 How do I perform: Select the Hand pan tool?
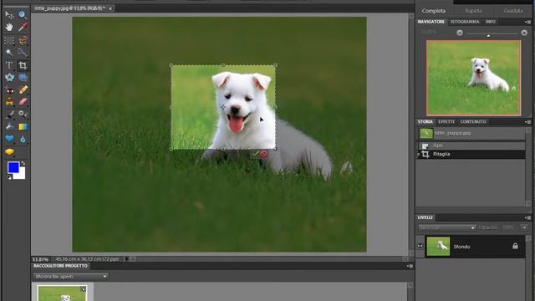pyautogui.click(x=9, y=27)
